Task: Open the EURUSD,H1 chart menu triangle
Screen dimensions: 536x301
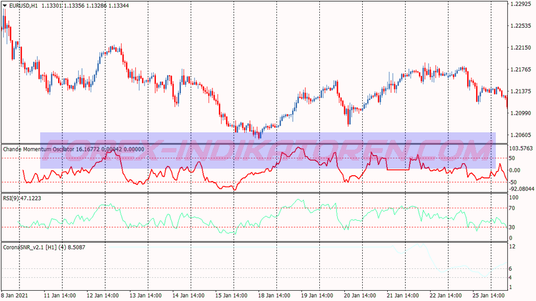Action: point(5,5)
